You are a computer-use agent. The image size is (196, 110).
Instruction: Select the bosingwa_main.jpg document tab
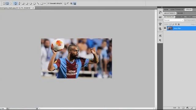[16, 8]
